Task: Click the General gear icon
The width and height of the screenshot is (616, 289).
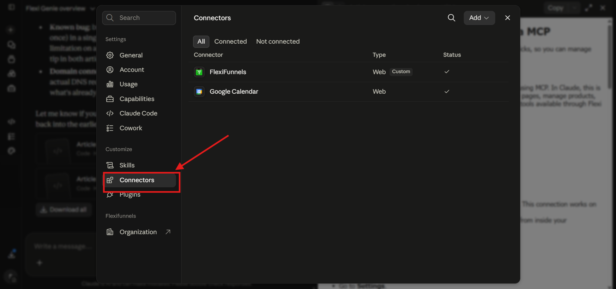Action: point(110,55)
